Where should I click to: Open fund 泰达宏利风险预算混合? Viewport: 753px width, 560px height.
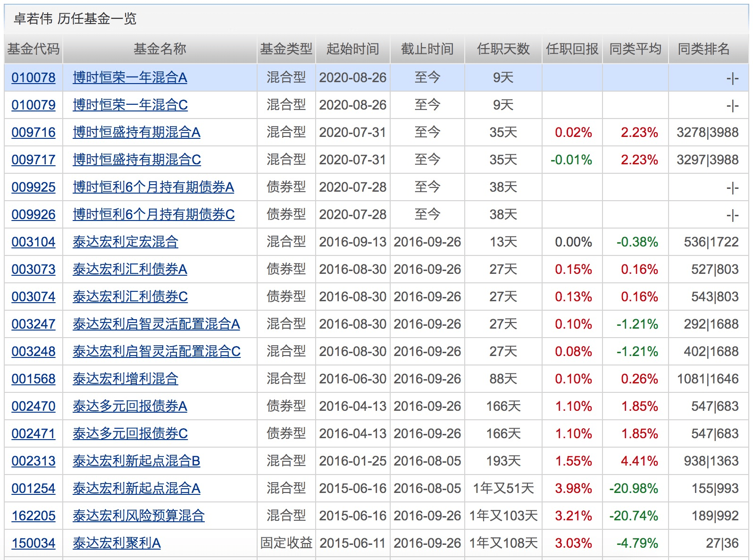click(x=139, y=516)
